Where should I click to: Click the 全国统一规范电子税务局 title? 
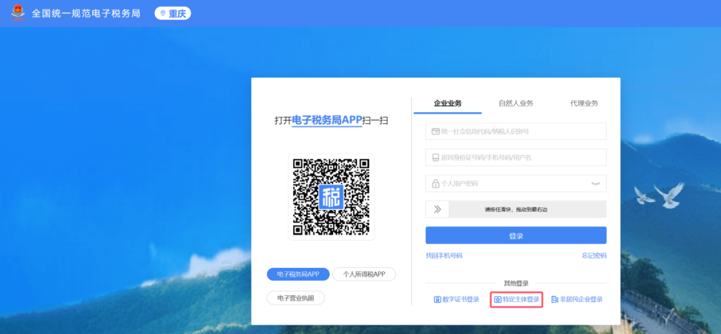(x=85, y=13)
